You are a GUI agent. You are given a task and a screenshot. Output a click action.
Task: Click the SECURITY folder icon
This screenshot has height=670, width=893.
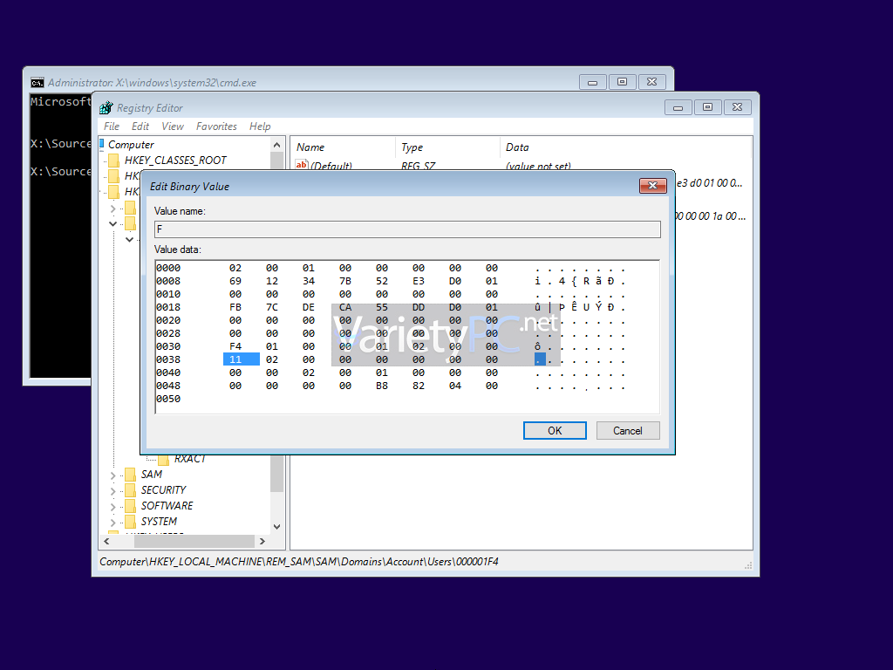click(x=131, y=490)
